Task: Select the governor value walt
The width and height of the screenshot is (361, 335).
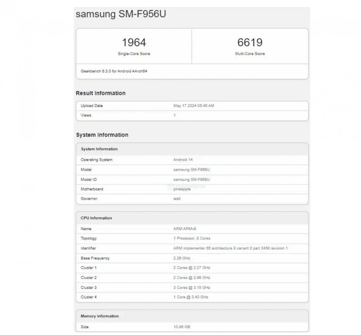Action: tap(177, 199)
